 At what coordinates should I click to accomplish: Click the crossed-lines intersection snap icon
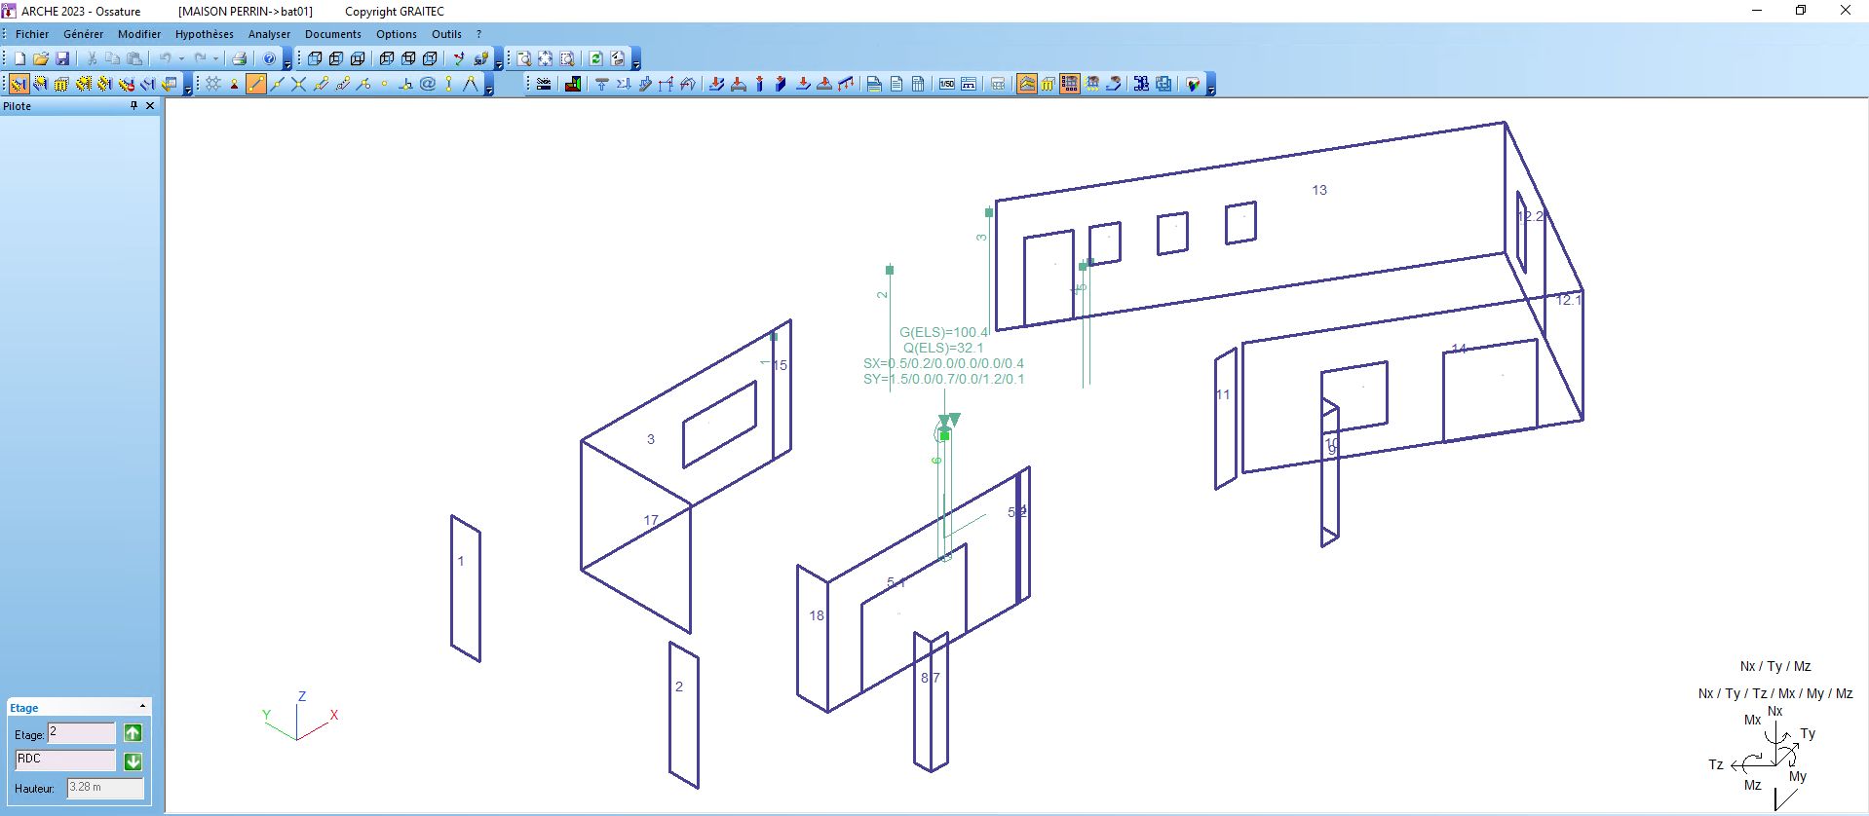pyautogui.click(x=299, y=84)
